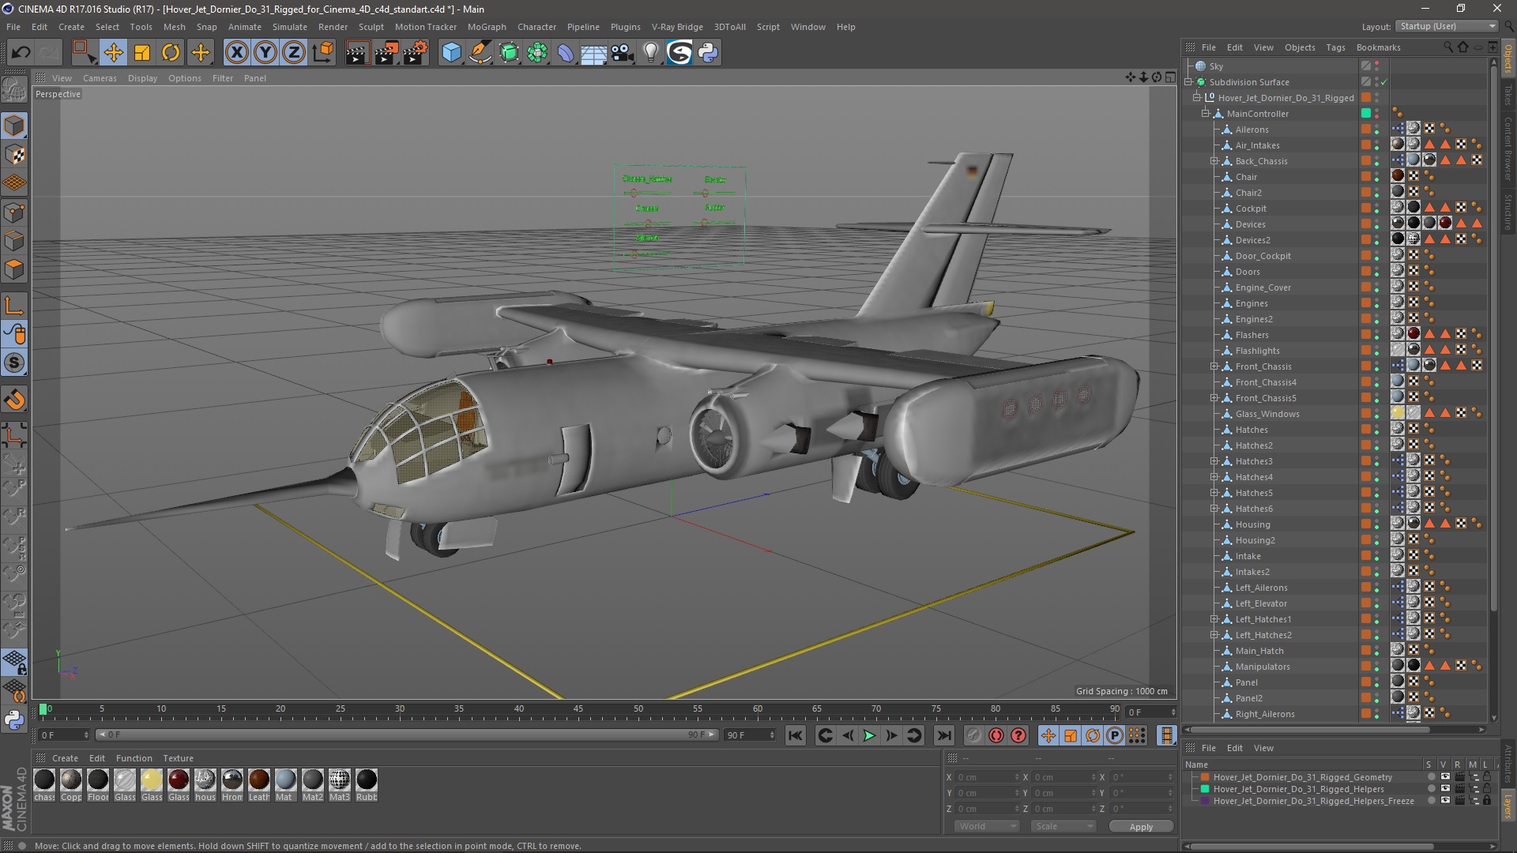1517x853 pixels.
Task: Select Polygons mode cube icon
Action: (14, 269)
